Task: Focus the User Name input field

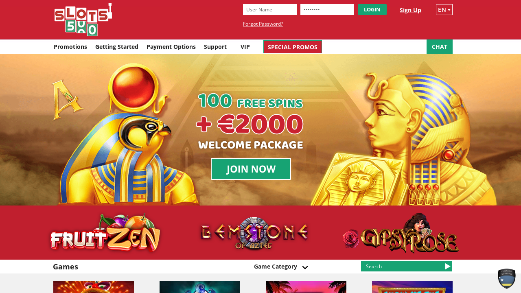Action: (270, 10)
